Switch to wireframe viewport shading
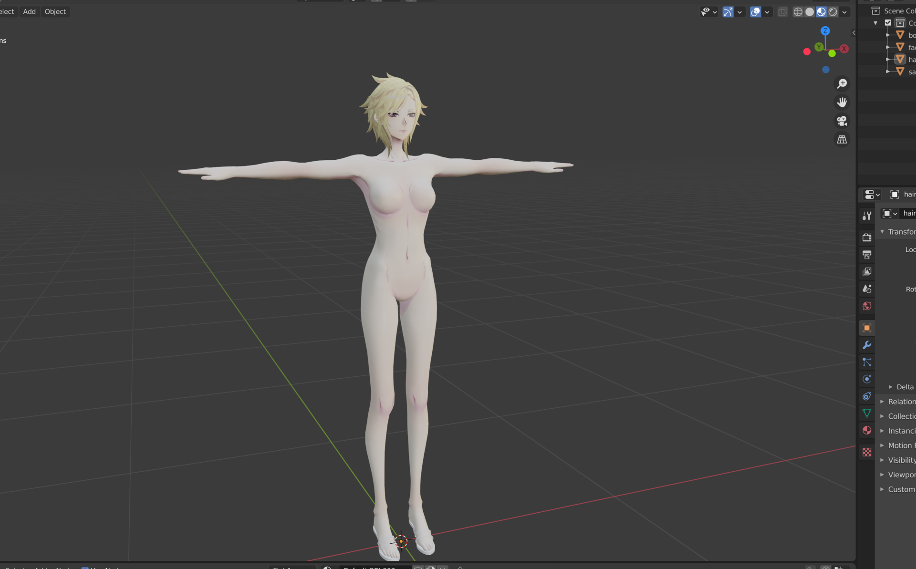 798,12
